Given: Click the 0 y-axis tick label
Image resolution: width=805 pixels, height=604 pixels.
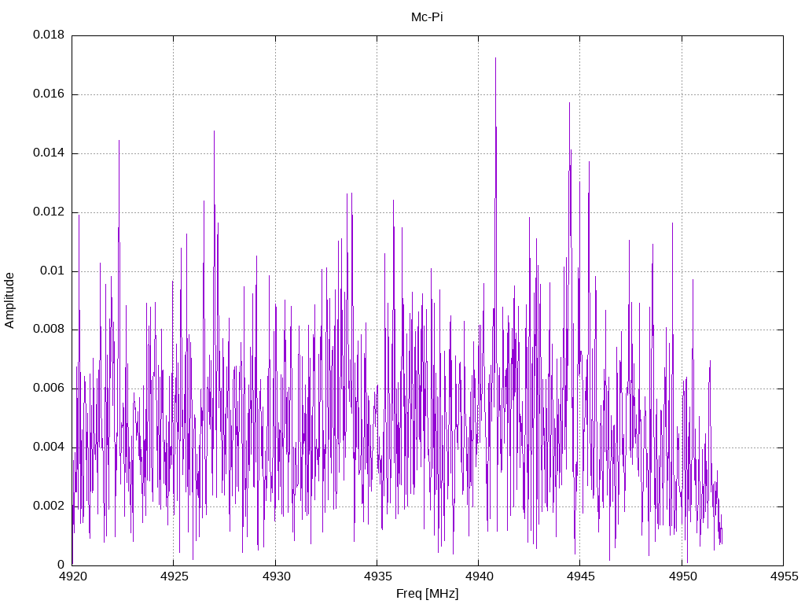Looking at the screenshot, I should pos(61,565).
